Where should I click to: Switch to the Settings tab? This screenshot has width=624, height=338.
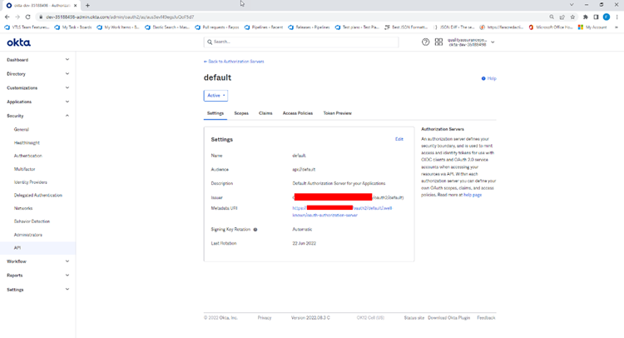(215, 113)
